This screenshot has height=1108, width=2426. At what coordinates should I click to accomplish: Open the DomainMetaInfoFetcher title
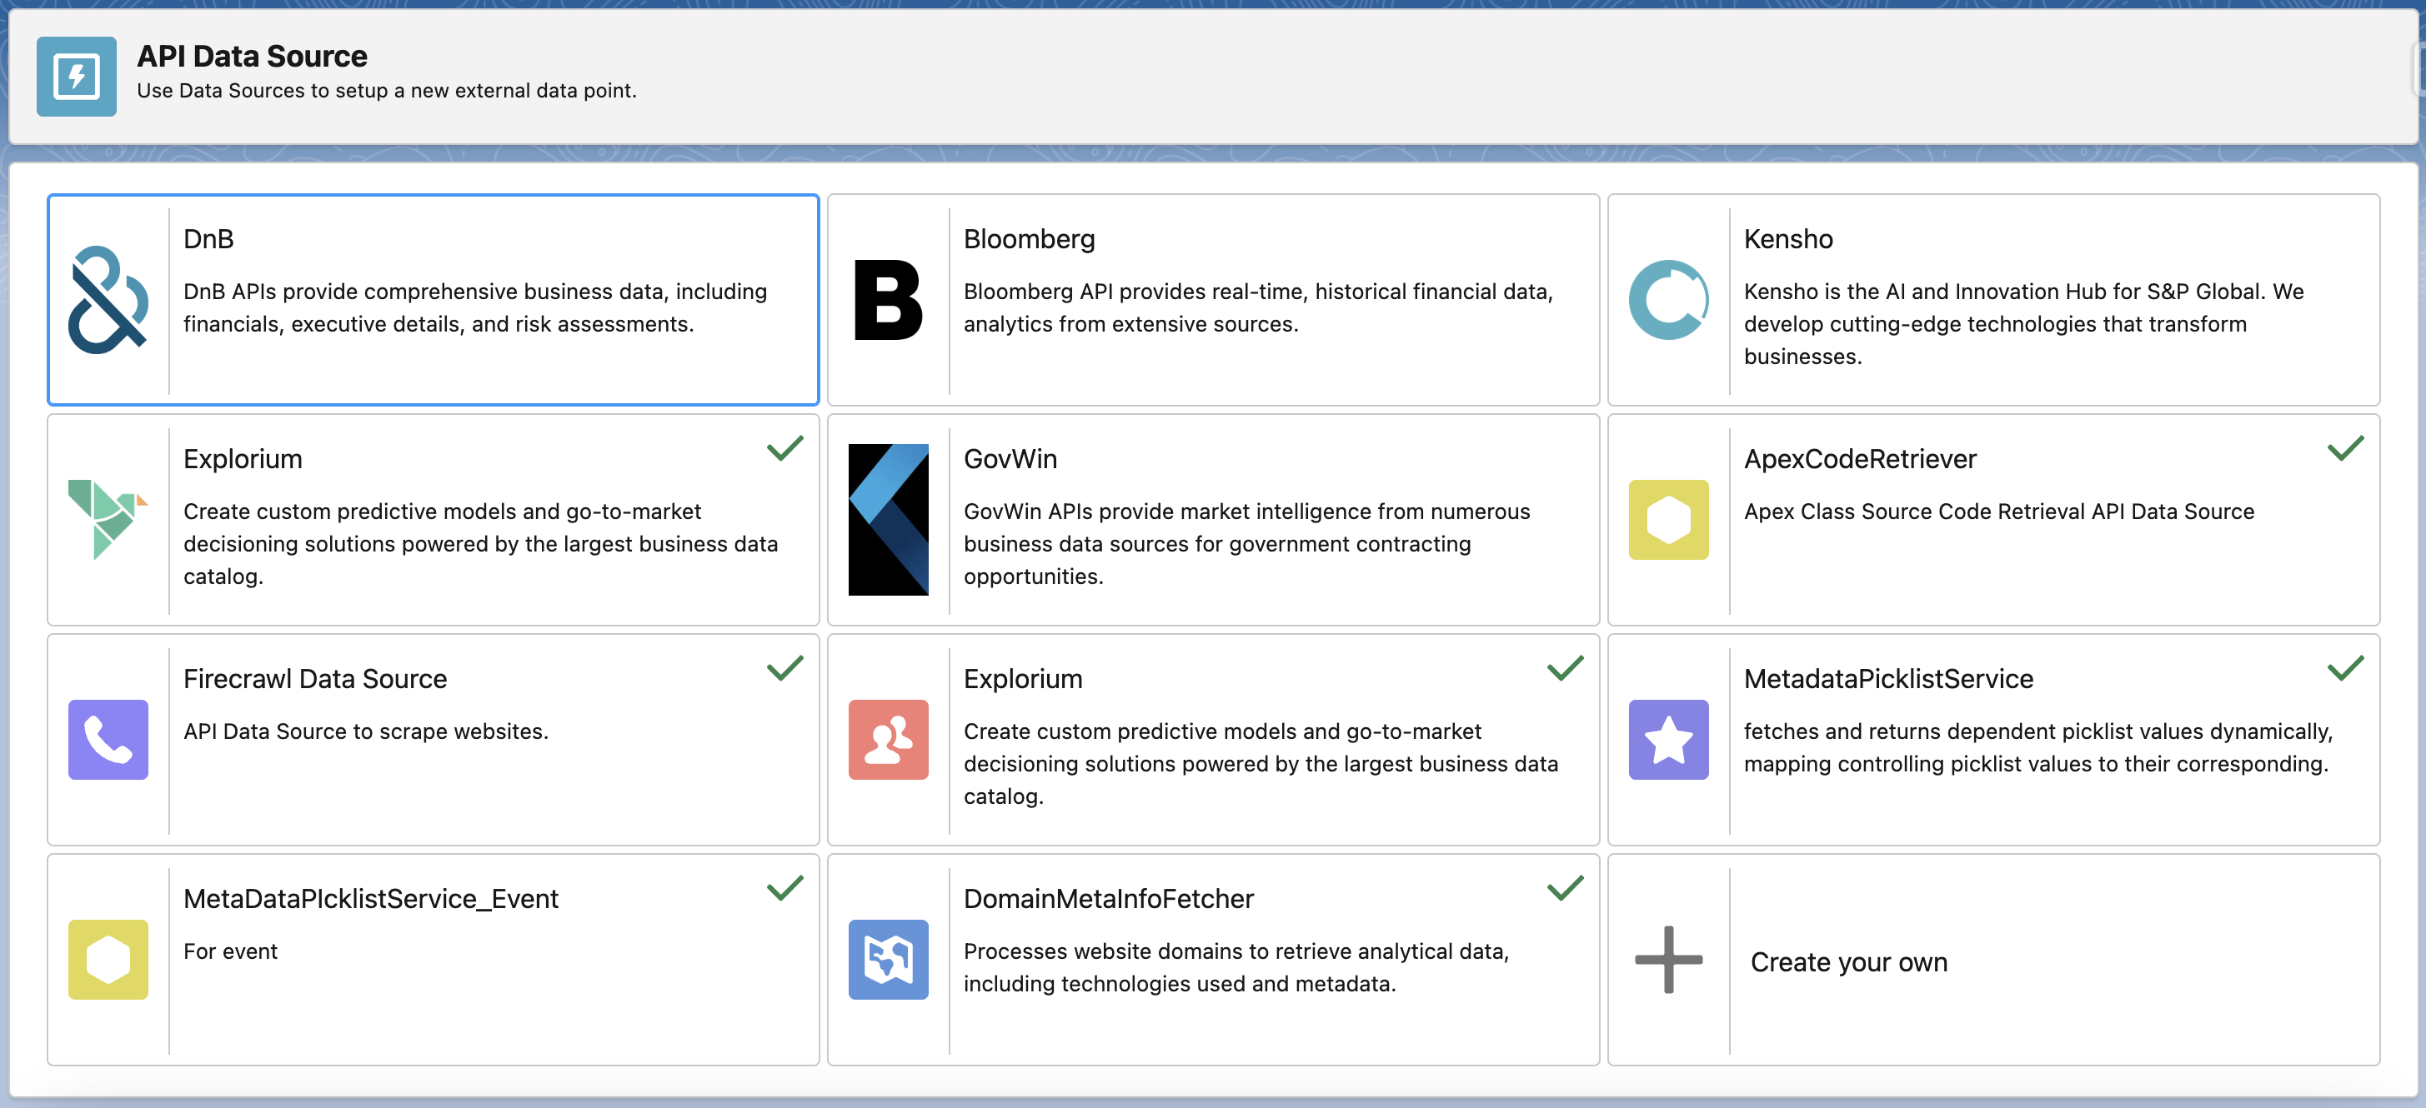coord(1109,899)
